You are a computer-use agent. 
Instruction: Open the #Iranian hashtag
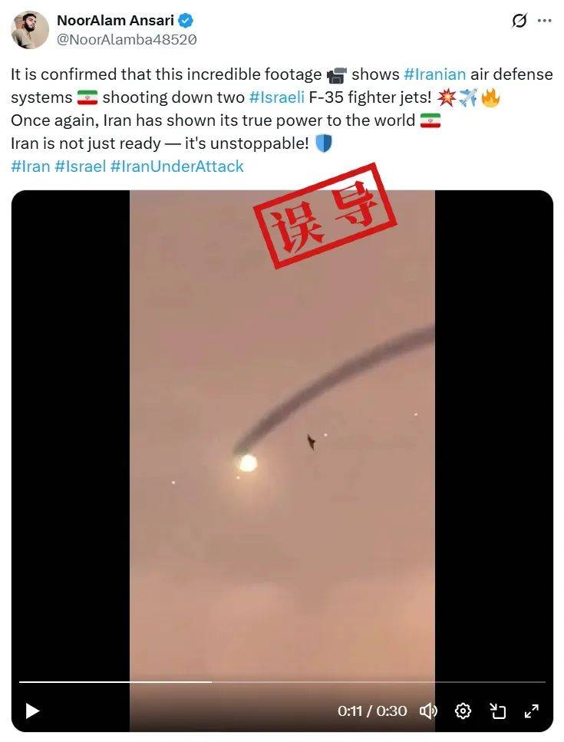coord(435,74)
